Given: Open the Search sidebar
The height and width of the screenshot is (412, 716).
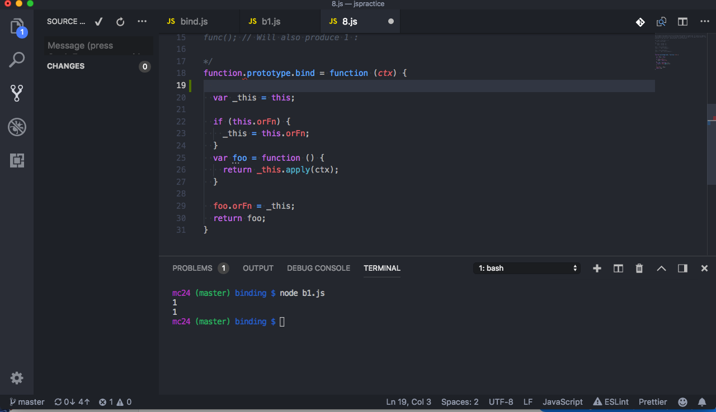Looking at the screenshot, I should coord(17,59).
